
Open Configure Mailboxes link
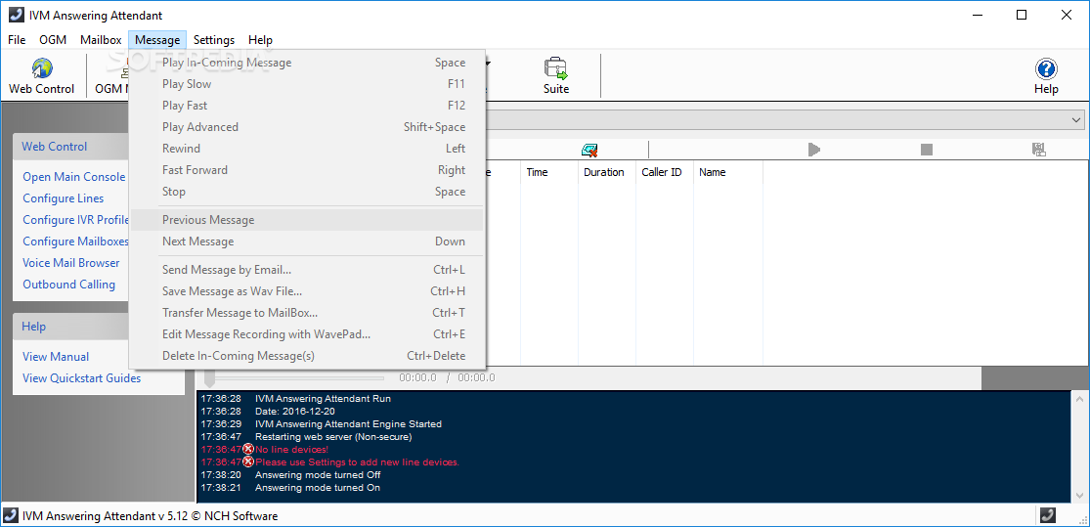(x=76, y=242)
